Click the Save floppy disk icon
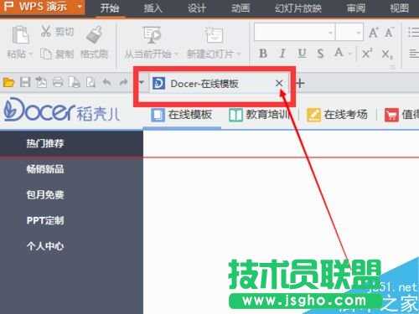Image resolution: width=419 pixels, height=314 pixels. [x=25, y=83]
